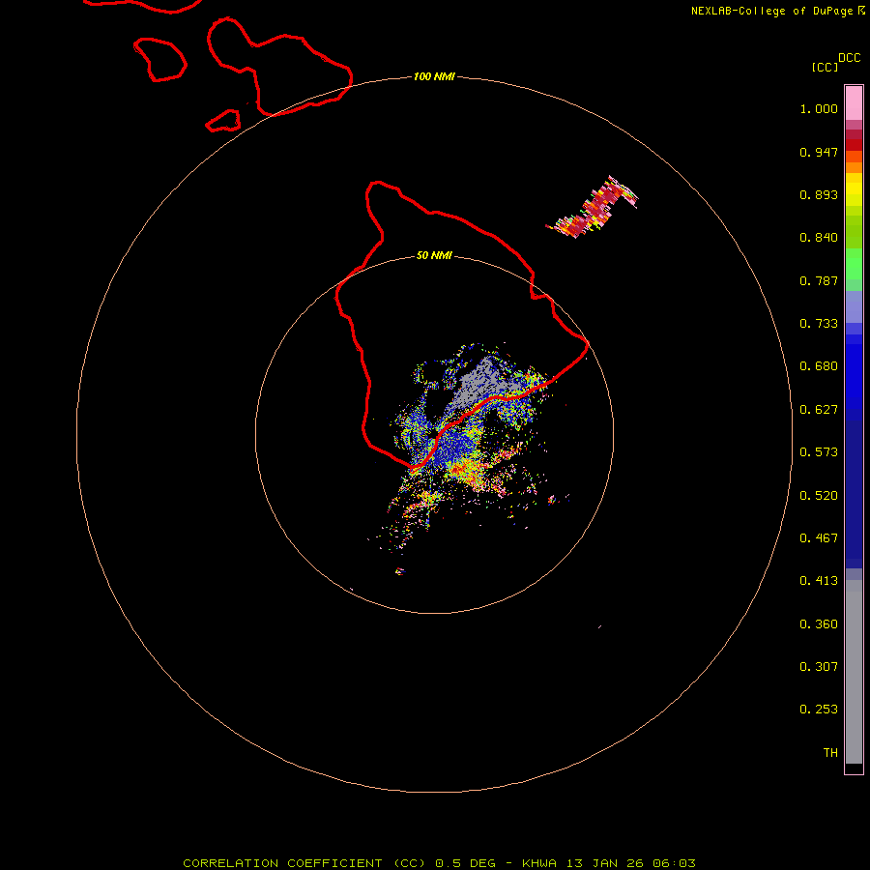Click the 0.360 color scale value
The height and width of the screenshot is (870, 870).
819,624
